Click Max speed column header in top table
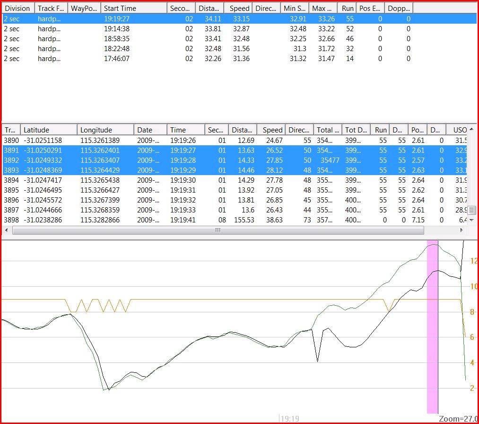Viewport: 479px width, 424px height. (324, 8)
